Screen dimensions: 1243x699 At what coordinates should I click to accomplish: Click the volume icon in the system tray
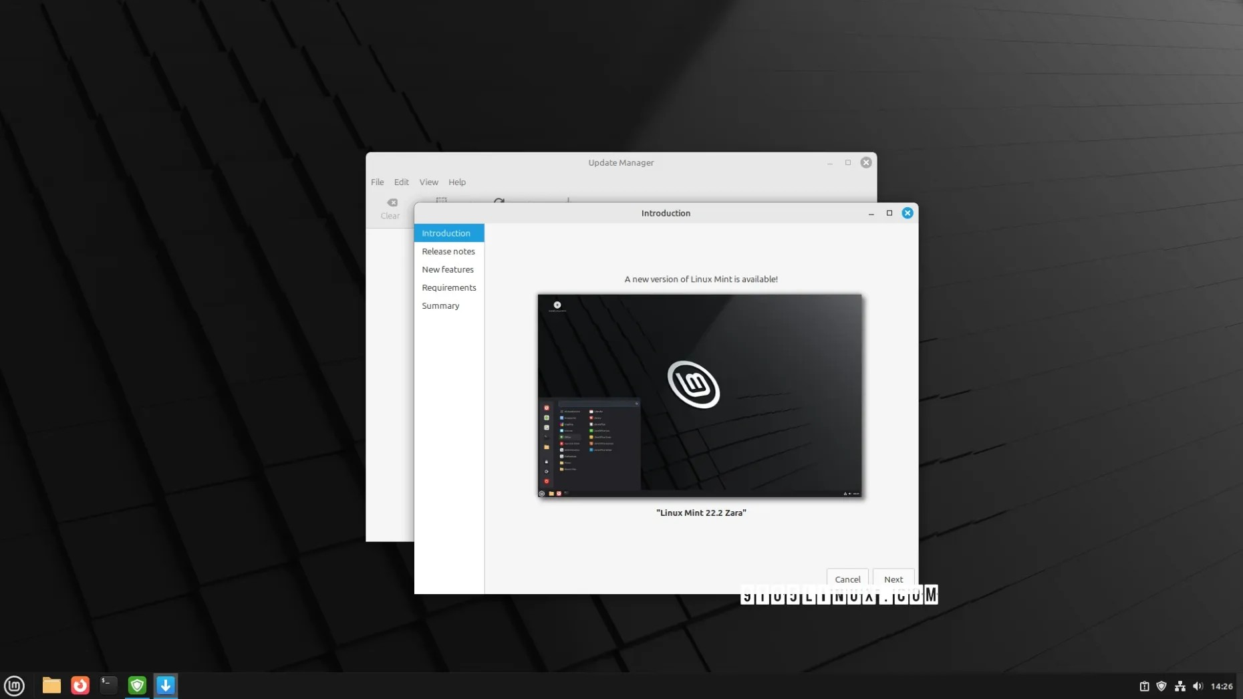coord(1198,686)
